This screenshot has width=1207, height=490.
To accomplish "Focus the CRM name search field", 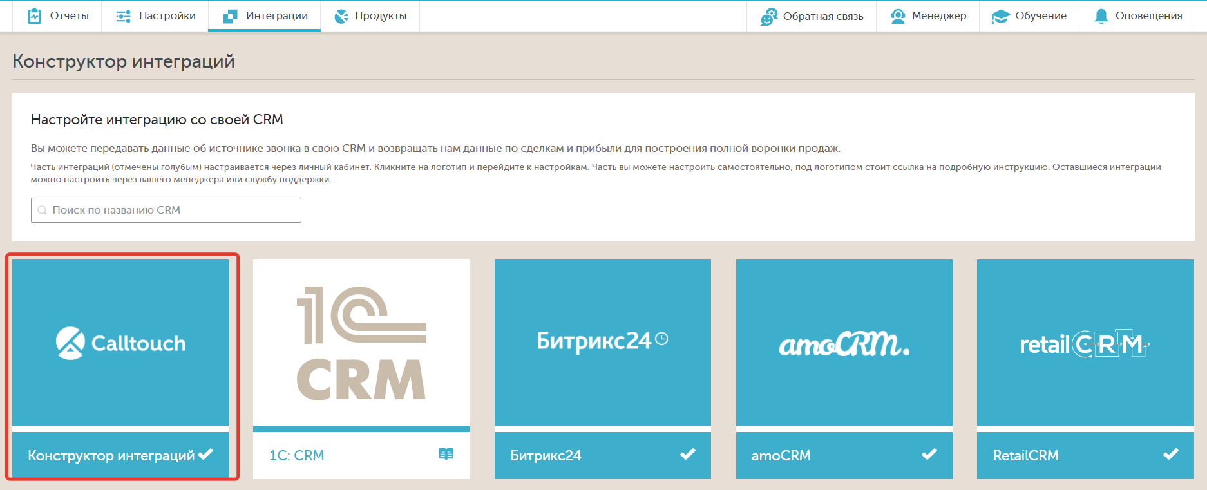I will (x=166, y=210).
